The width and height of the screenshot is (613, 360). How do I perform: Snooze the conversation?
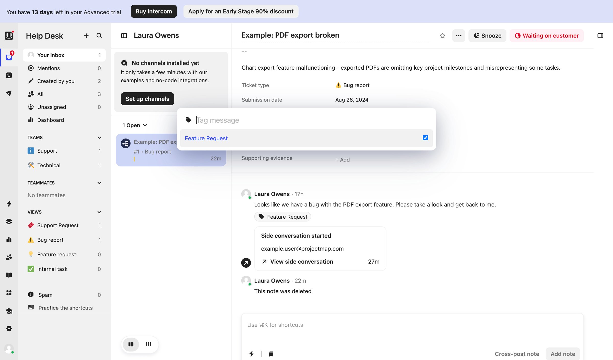click(487, 36)
